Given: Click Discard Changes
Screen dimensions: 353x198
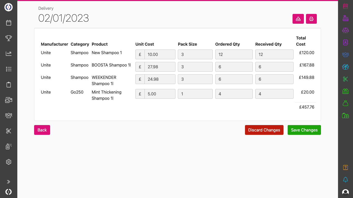Looking at the screenshot, I should point(264,130).
